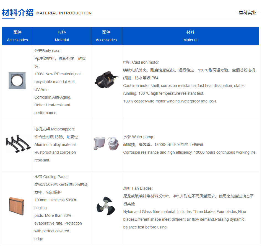This screenshot has width=262, height=252.
Task: Click the line 'Pp注塑材料，抗紫外线，耐腐'
Action: coord(60,58)
